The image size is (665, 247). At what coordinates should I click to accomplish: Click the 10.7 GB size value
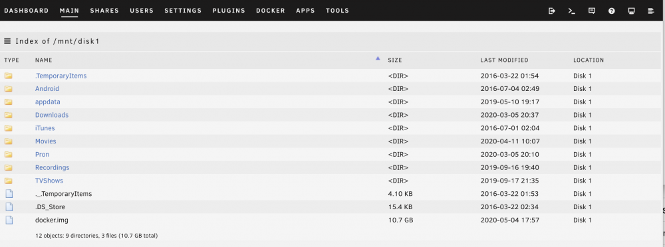[x=401, y=220]
